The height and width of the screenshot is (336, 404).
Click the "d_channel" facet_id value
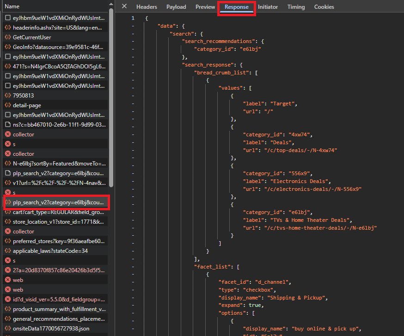271,282
